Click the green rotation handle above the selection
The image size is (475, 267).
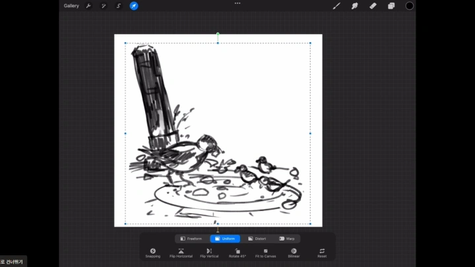[218, 34]
